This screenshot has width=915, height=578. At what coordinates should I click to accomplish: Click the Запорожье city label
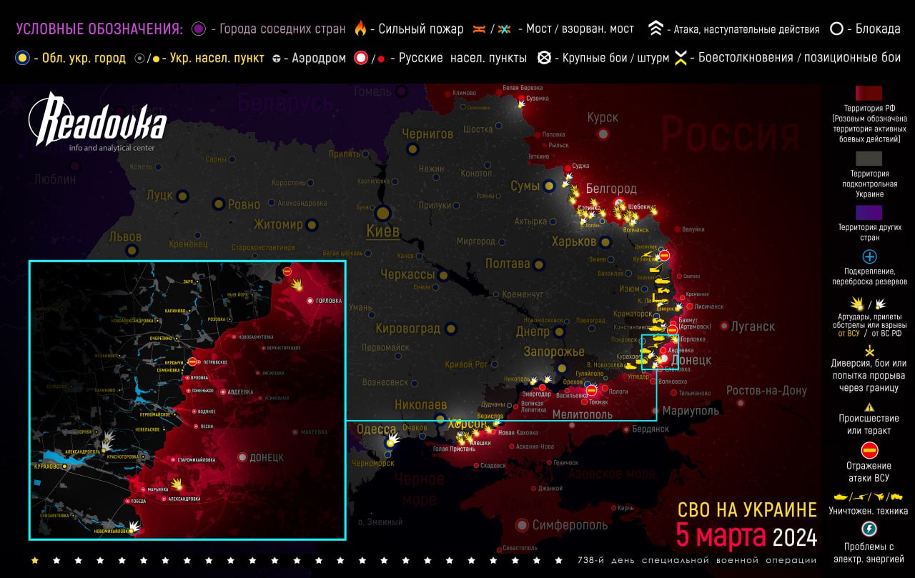[x=554, y=352]
